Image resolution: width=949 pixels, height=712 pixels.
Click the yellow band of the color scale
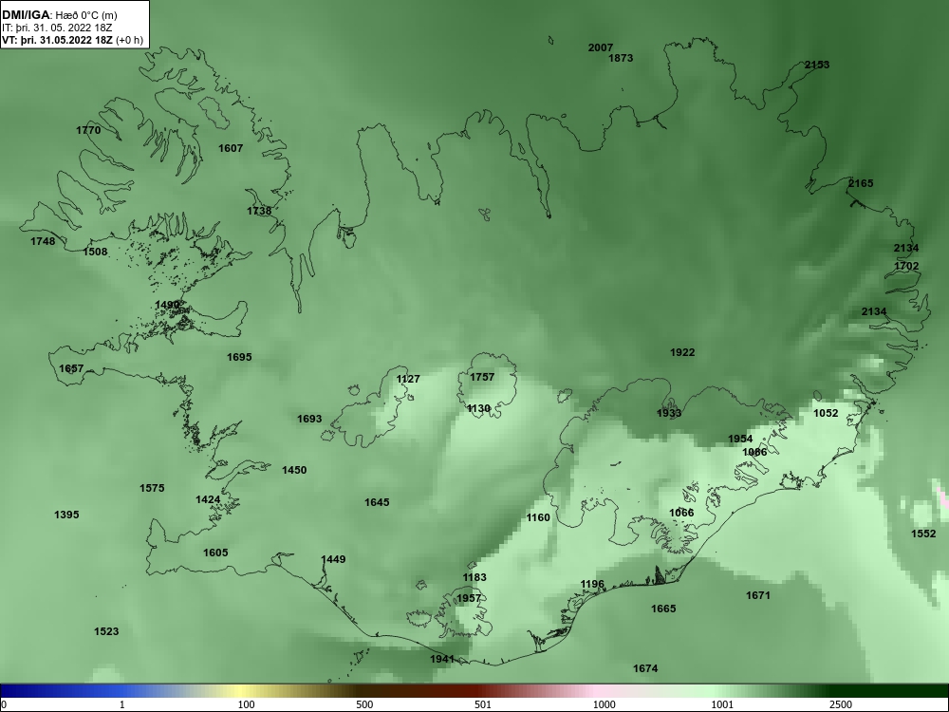pyautogui.click(x=240, y=691)
